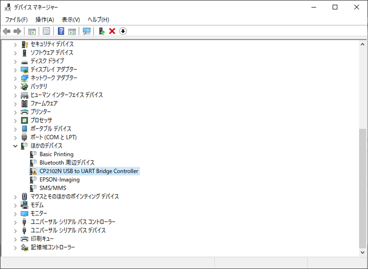Screen dimensions: 368x269
Task: Minimize the Device Manager window
Action: 314,7
